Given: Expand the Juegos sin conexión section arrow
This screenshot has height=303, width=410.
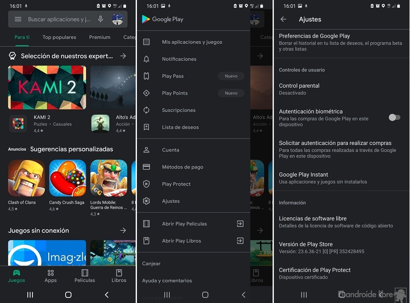Looking at the screenshot, I should (123, 231).
